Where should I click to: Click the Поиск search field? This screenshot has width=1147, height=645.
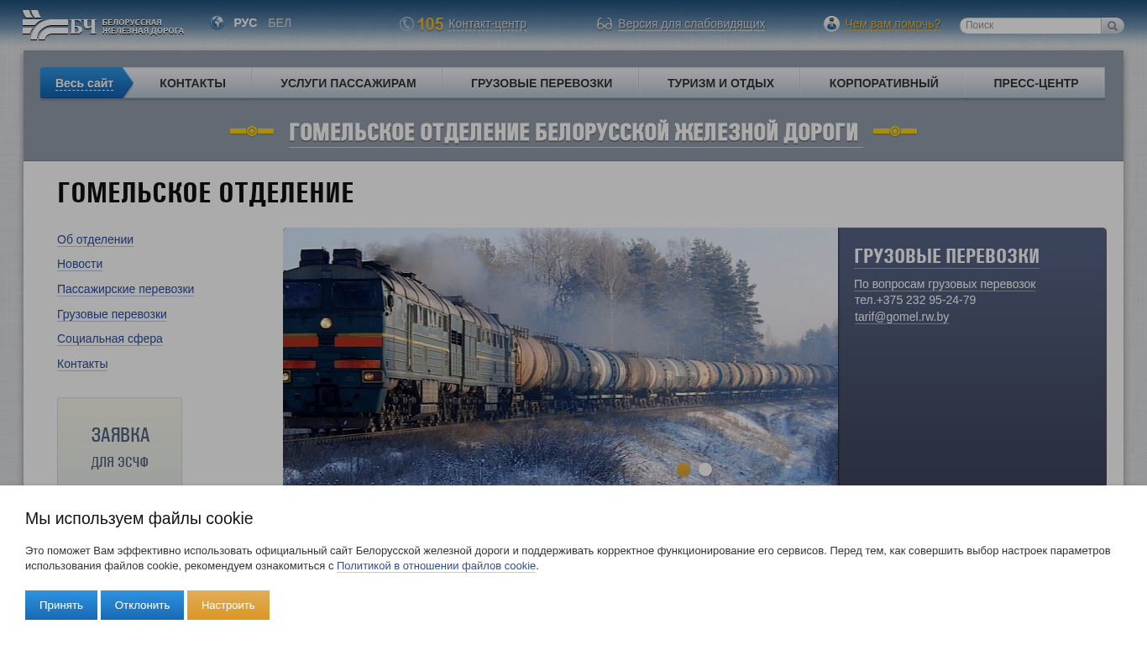click(1030, 26)
